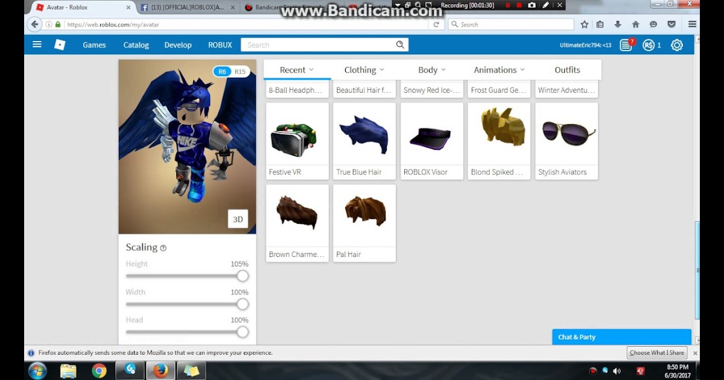Open the Roblox settings gear
This screenshot has height=380, width=724.
coord(677,45)
